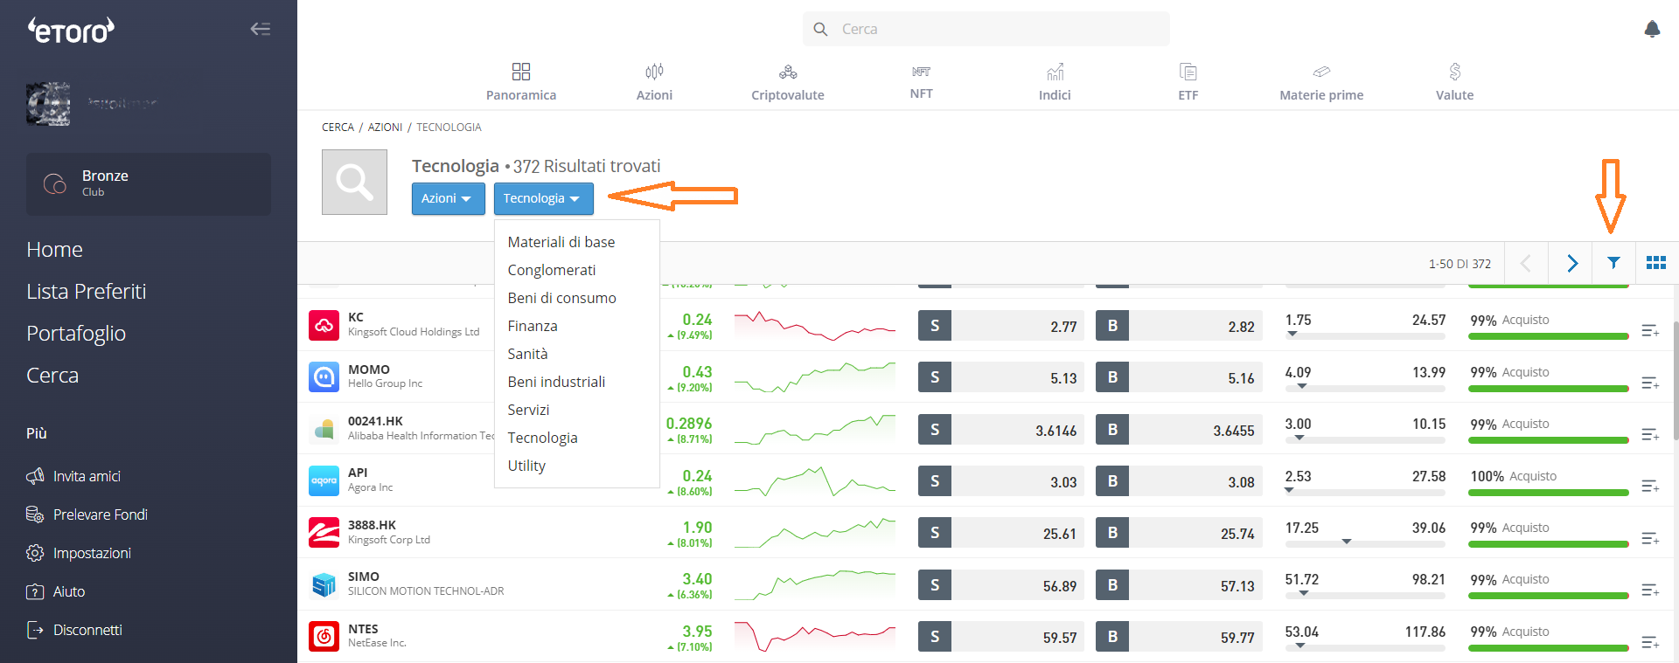Select Finanza sector
Image resolution: width=1679 pixels, height=663 pixels.
(x=532, y=326)
